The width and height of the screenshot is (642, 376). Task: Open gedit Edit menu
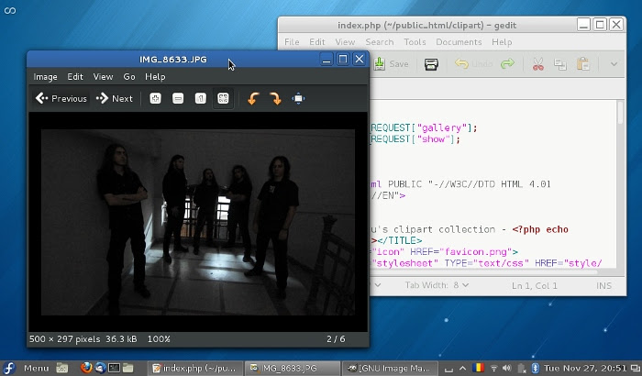(317, 42)
